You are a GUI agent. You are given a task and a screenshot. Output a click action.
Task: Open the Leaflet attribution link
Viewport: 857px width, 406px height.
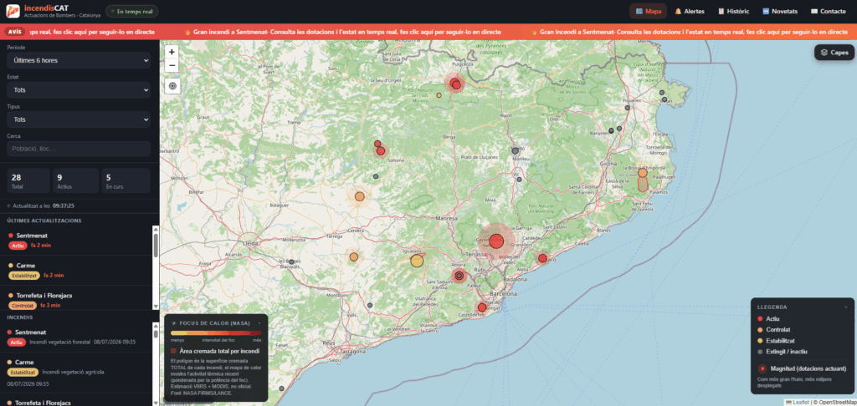(797, 403)
